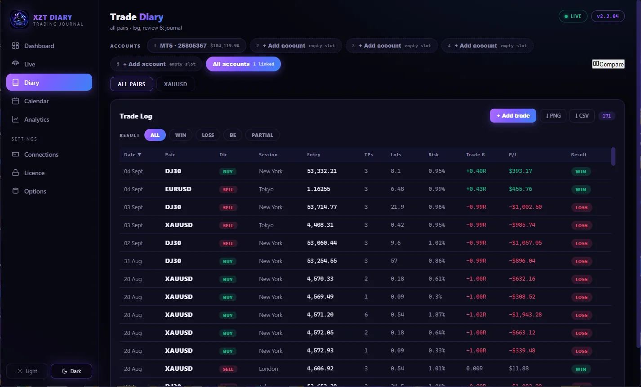Image resolution: width=641 pixels, height=387 pixels.
Task: Click the Live signal icon in sidebar
Action: click(15, 64)
